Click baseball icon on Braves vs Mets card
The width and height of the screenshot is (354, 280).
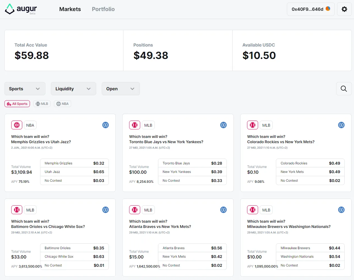click(135, 210)
